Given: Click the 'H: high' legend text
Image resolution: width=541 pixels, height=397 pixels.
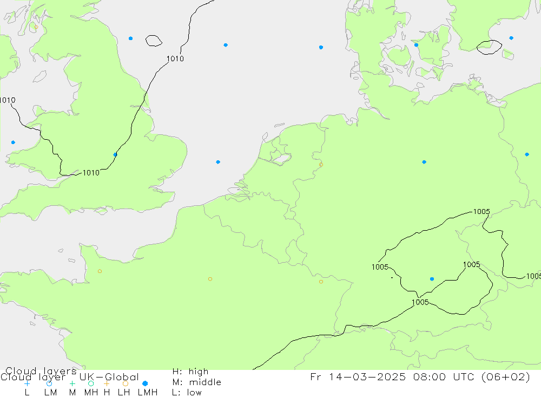Looking at the screenshot, I should (x=190, y=372).
